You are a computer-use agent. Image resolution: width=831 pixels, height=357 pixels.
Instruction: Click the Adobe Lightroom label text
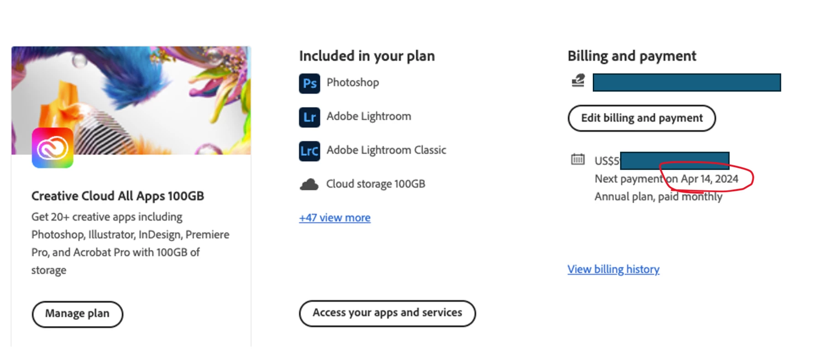pyautogui.click(x=369, y=116)
